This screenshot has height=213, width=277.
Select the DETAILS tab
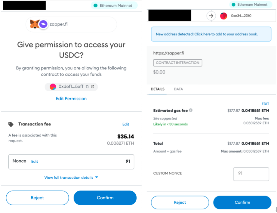pyautogui.click(x=158, y=89)
